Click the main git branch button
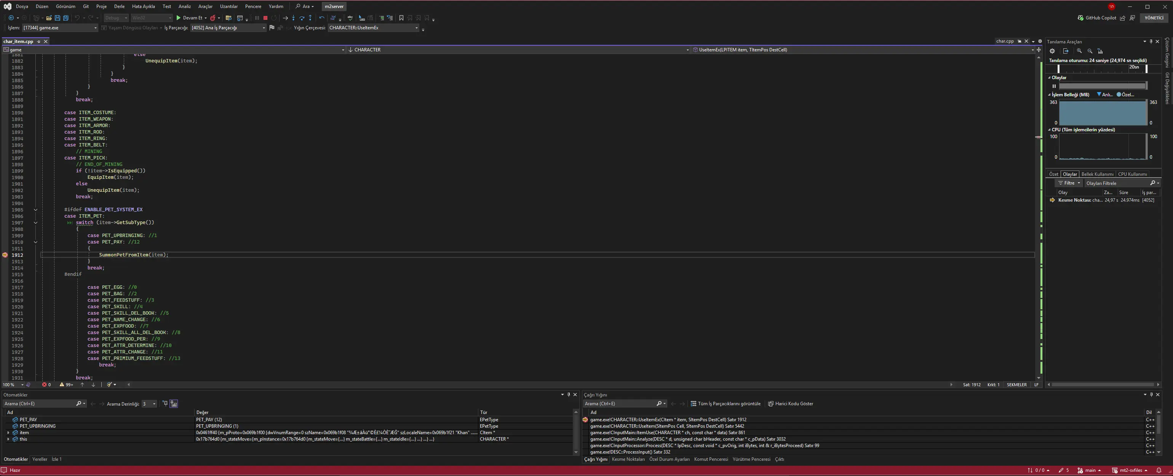 1089,470
